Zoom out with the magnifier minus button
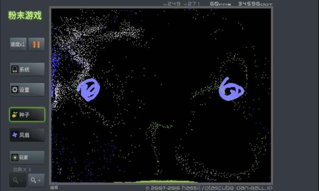Screen dimensions: 319x191 click(18, 180)
